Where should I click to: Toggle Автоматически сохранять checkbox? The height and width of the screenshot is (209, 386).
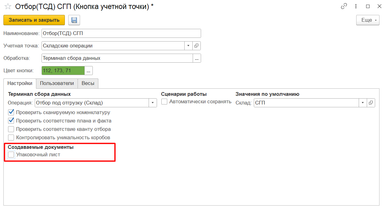pyautogui.click(x=164, y=102)
